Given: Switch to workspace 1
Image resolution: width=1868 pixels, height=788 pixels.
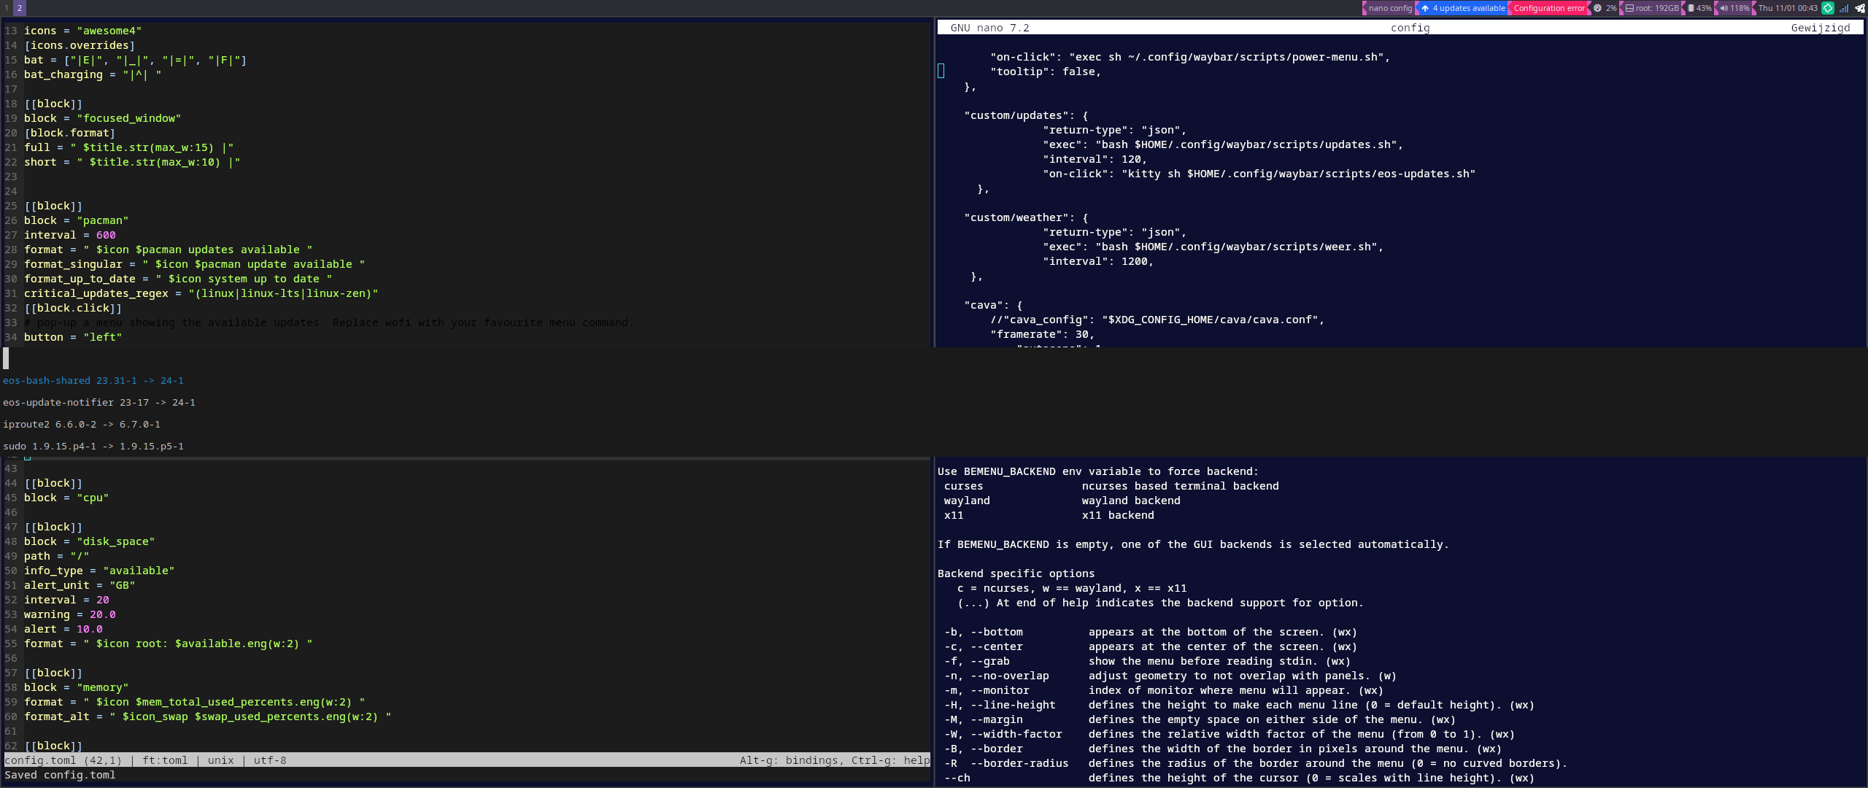Looking at the screenshot, I should tap(7, 8).
